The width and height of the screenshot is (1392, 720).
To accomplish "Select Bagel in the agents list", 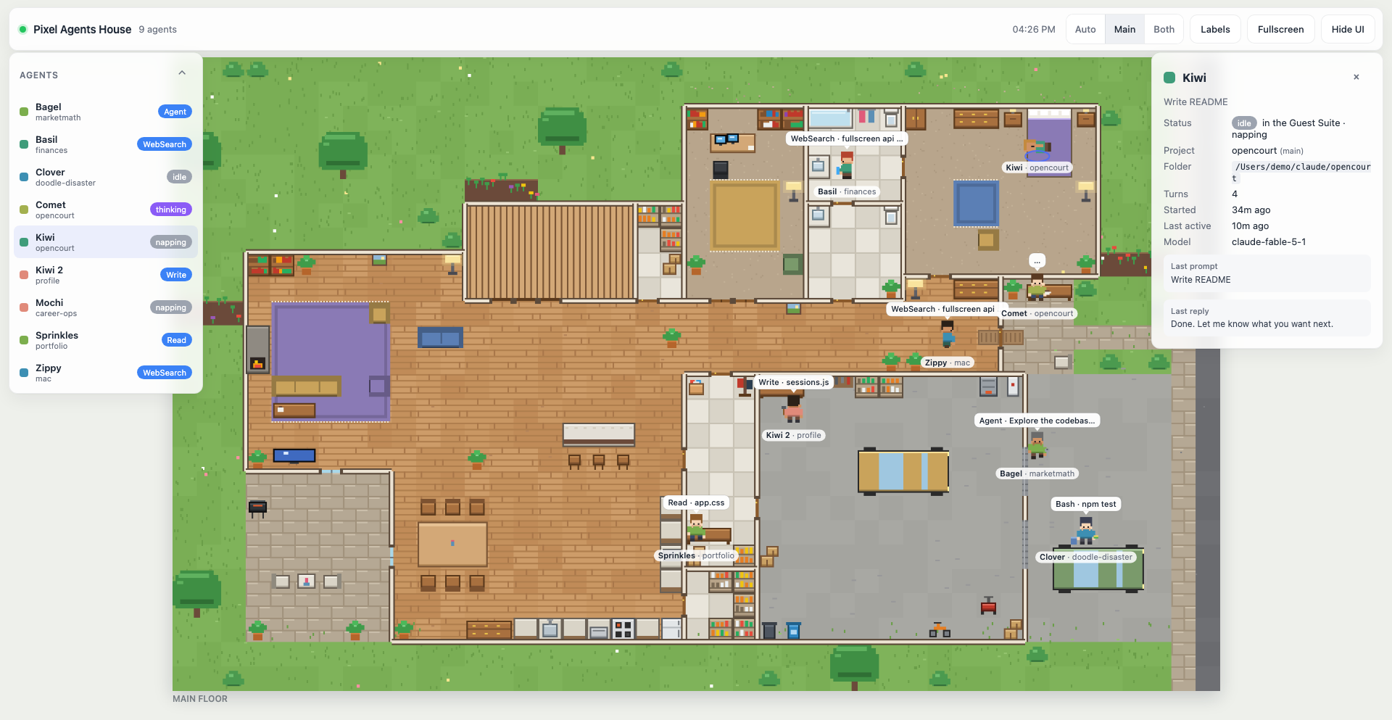I will pos(106,112).
